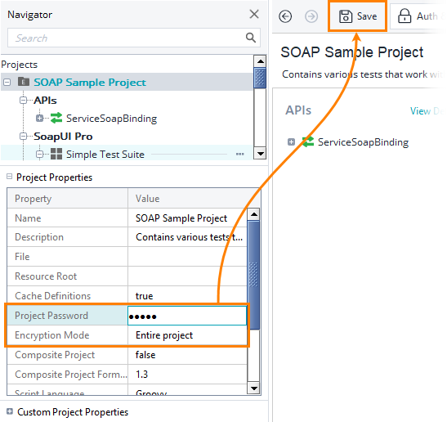Image resolution: width=447 pixels, height=422 pixels.
Task: Select Simple Test Suite in the tree
Action: [105, 155]
